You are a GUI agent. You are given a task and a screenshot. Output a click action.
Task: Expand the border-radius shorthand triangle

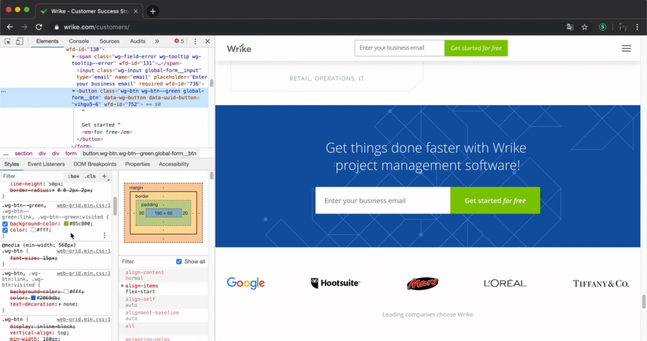(52, 191)
